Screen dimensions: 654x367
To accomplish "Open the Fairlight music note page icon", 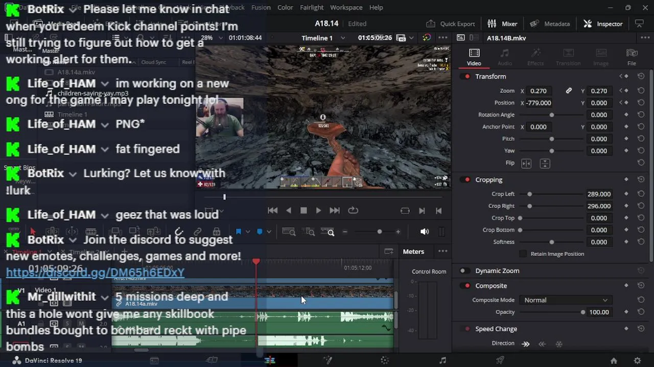I will tap(442, 360).
